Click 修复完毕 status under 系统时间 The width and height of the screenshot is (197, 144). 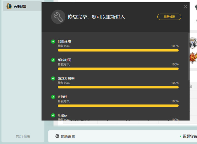pos(64,64)
